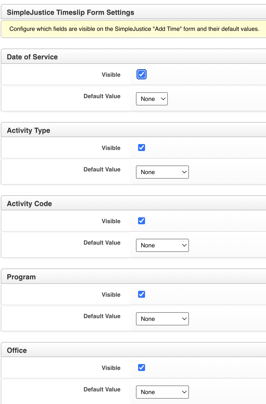Click Default Value label in Date of Service
266x404 pixels.
pyautogui.click(x=102, y=96)
